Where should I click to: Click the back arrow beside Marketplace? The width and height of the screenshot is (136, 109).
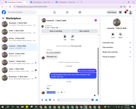[3, 18]
